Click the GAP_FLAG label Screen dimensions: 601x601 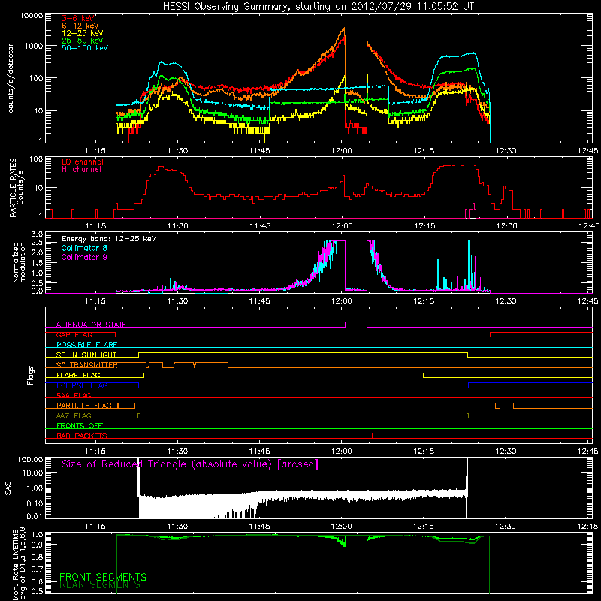coord(74,334)
